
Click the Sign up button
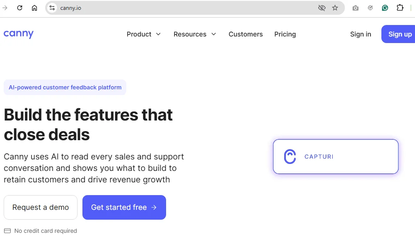point(398,34)
